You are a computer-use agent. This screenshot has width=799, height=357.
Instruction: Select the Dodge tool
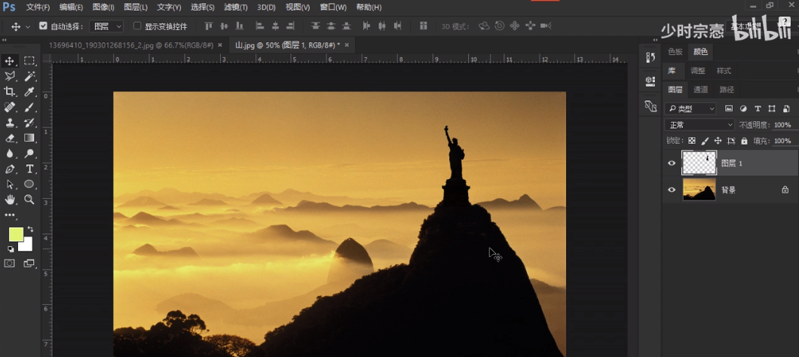click(x=29, y=154)
